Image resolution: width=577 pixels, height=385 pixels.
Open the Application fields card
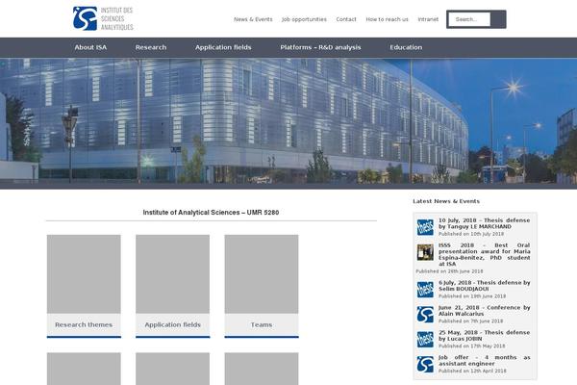pyautogui.click(x=172, y=286)
